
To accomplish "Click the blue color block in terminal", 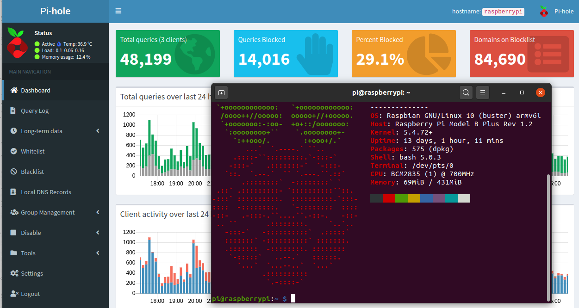I will (x=426, y=198).
